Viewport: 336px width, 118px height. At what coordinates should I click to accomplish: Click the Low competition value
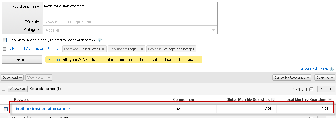[177, 108]
